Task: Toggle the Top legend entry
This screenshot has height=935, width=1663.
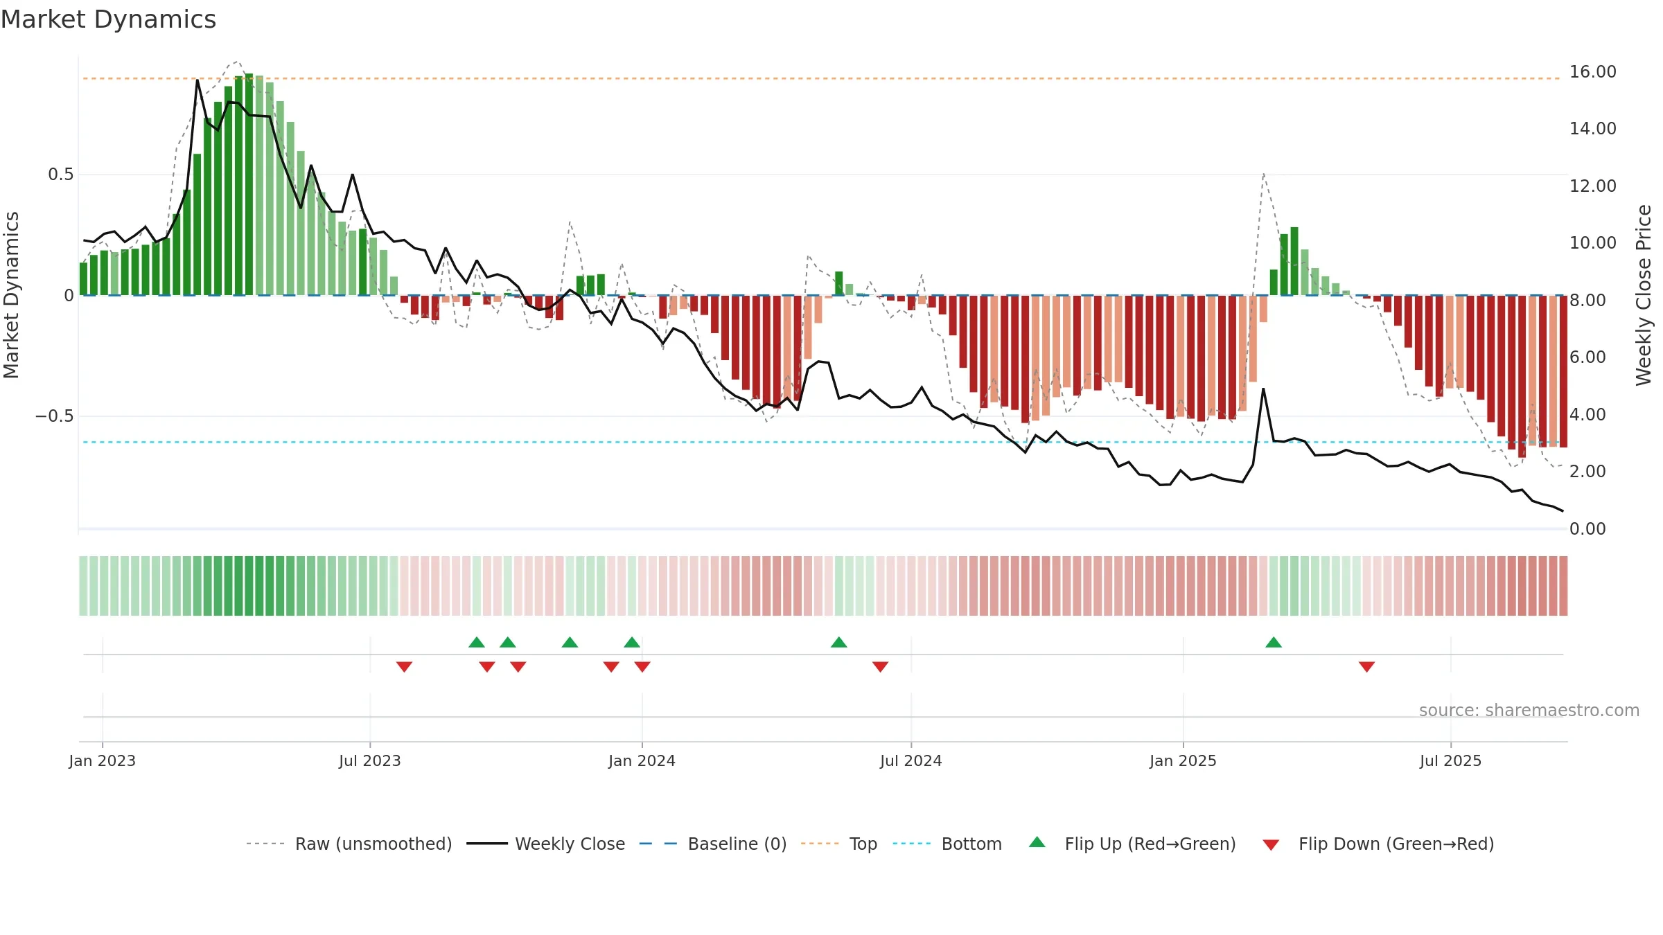Action: tap(839, 844)
